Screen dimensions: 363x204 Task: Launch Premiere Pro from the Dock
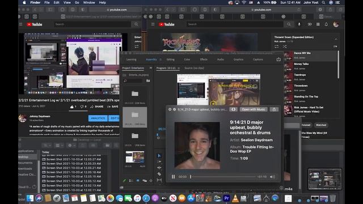coord(226,198)
